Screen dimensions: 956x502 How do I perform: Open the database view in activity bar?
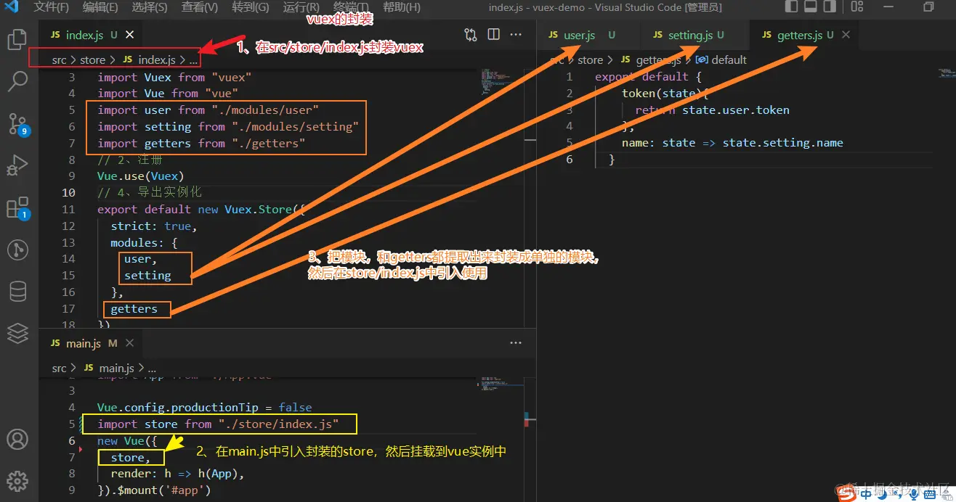17,292
